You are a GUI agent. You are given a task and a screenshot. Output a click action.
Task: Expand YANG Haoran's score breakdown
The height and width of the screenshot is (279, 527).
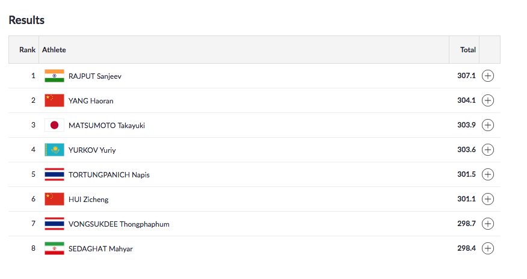pyautogui.click(x=488, y=100)
